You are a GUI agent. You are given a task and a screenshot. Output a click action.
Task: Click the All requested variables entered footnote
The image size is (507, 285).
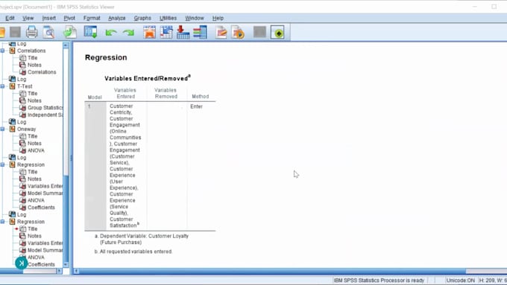click(133, 252)
